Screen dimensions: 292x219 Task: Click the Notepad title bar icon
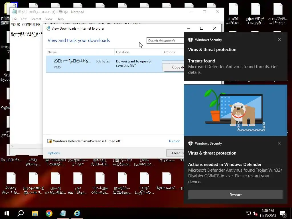point(14,12)
